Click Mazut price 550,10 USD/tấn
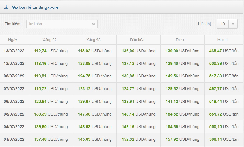The height and width of the screenshot is (147, 244). 224,127
